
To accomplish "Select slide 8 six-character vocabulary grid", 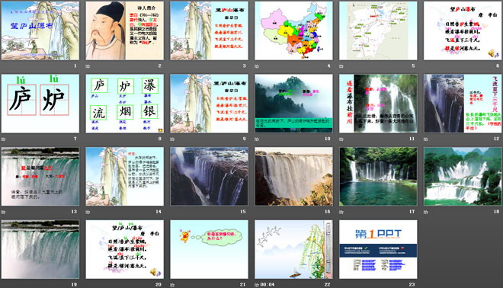I will (x=124, y=104).
